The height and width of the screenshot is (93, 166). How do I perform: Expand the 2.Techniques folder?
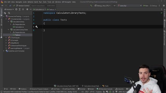pos(6,38)
